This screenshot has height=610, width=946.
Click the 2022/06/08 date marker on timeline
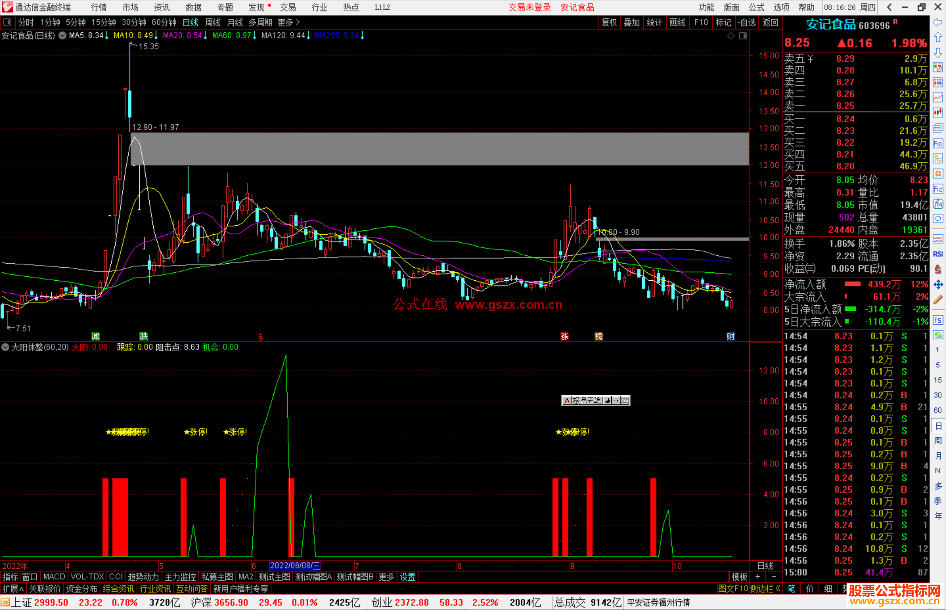(295, 565)
